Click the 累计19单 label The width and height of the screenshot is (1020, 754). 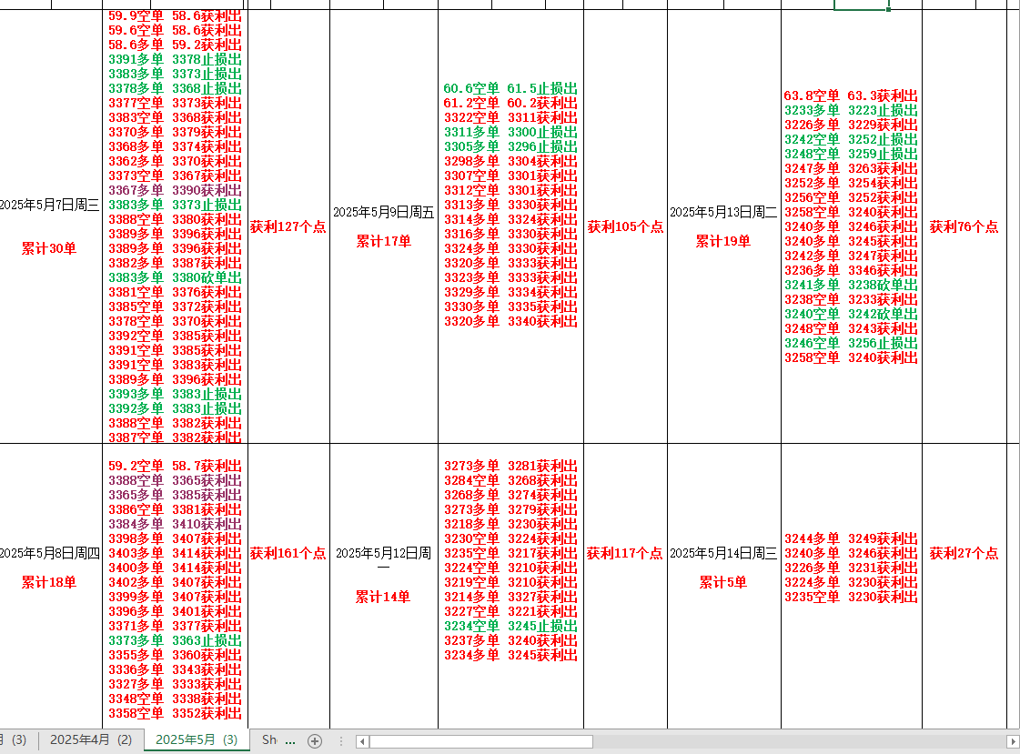click(x=723, y=241)
